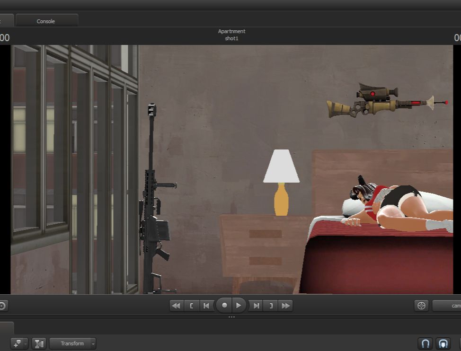
Task: Click the double-left-arrow rewind button
Action: click(177, 306)
